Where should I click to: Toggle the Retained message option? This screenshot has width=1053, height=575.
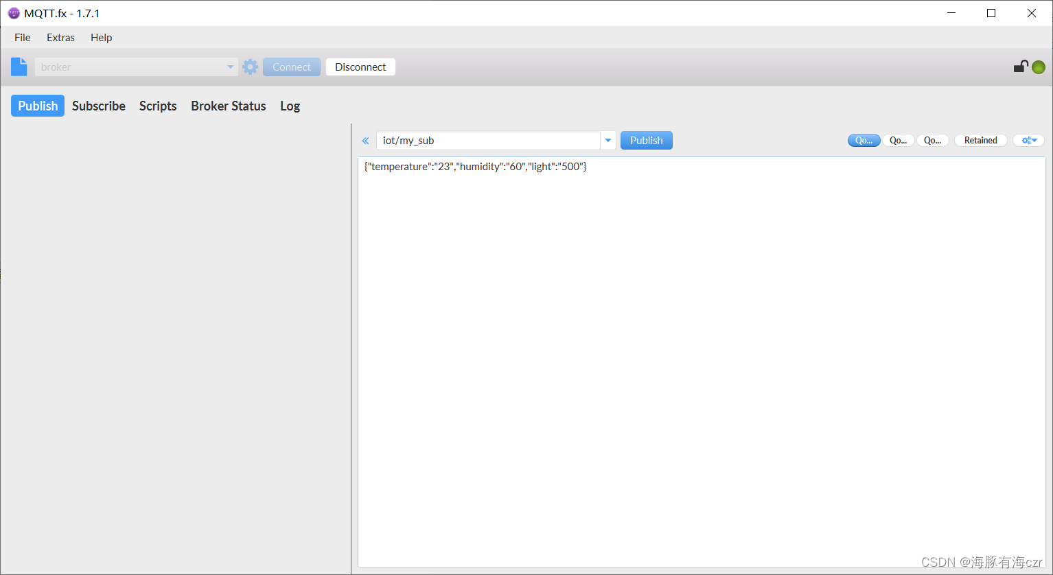980,140
